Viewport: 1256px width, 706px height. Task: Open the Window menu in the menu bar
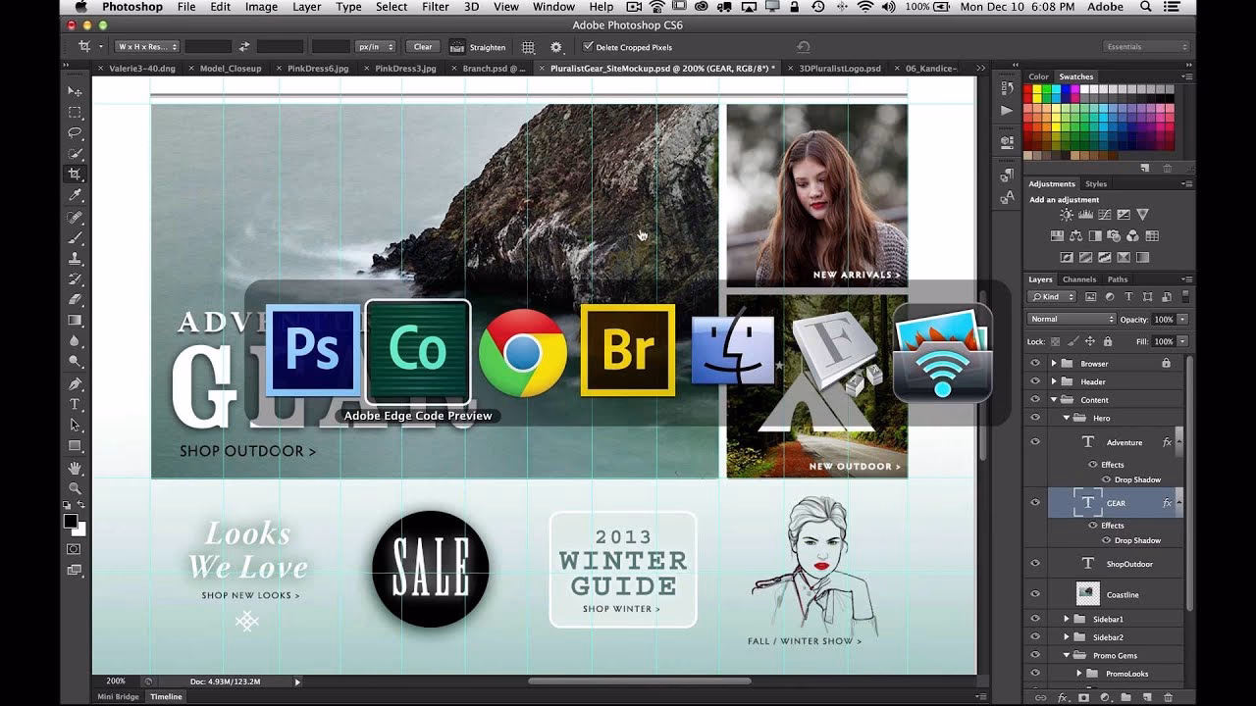552,7
